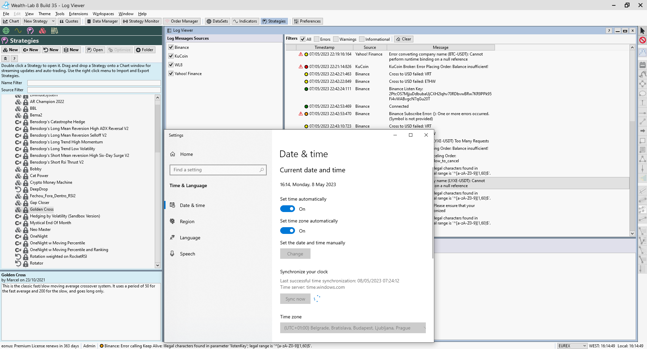Screen dimensions: 647x349
Task: Click the Log Viewer help question mark
Action: pos(609,31)
